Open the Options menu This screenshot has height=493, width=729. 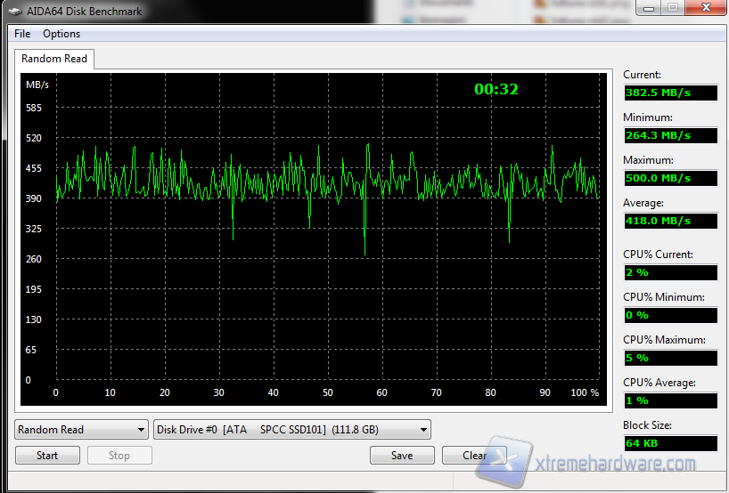pyautogui.click(x=61, y=34)
